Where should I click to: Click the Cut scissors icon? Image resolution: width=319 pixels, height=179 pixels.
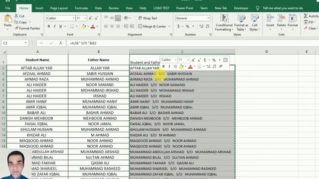pyautogui.click(x=16, y=16)
